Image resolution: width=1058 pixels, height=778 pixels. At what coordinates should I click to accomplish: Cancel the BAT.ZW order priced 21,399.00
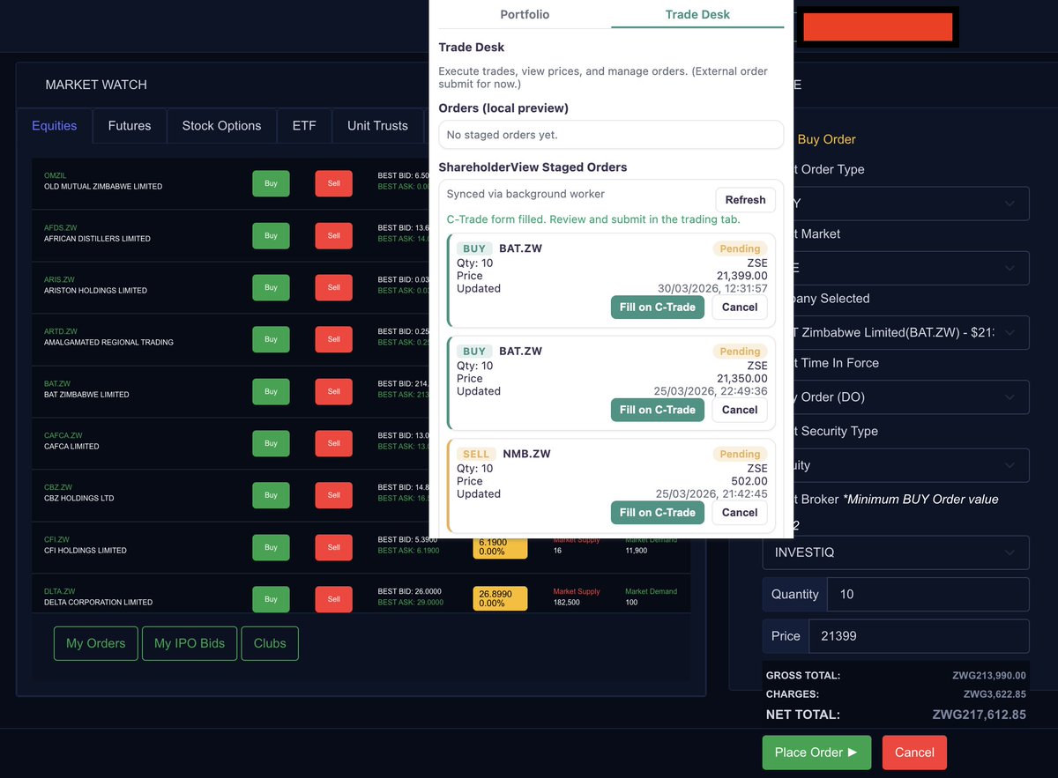point(740,307)
